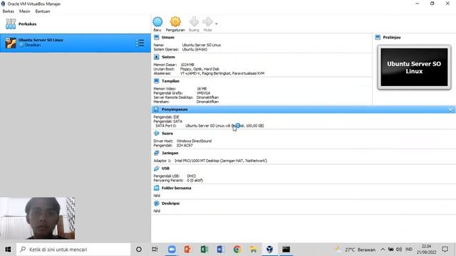456x256 pixels.
Task: Click the Sistem section icon
Action: (157, 57)
